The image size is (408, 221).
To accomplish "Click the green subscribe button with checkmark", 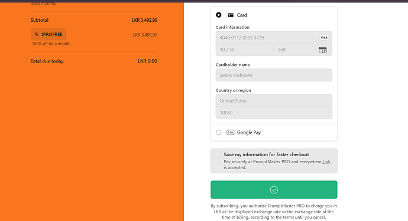I will click(x=274, y=190).
